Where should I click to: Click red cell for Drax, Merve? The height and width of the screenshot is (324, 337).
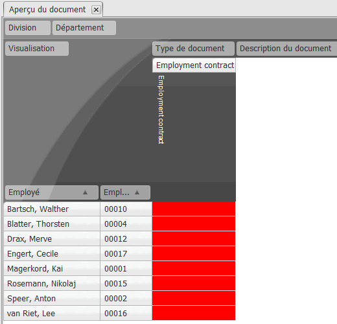[x=194, y=238]
